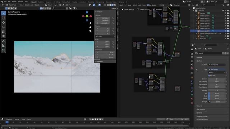Click the viewport zoom magnifier icon
230x129 pixels.
click(90, 23)
